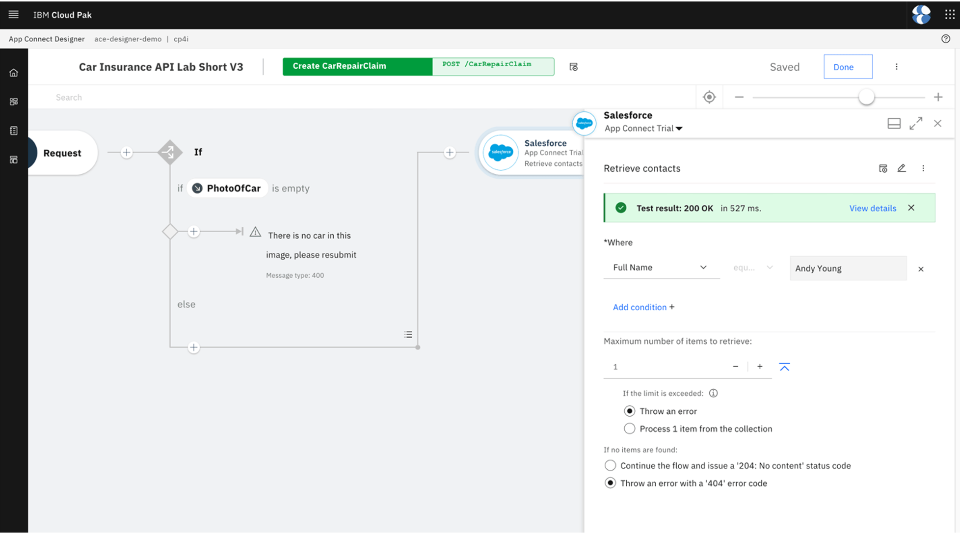Select the Home icon in the sidebar

click(x=14, y=72)
